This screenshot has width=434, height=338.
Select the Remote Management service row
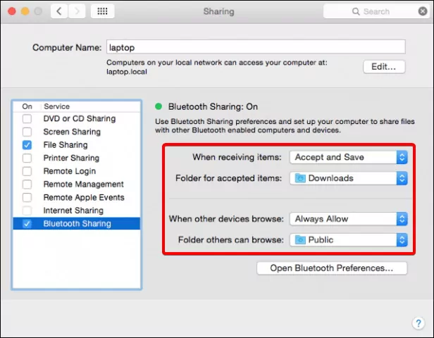(x=77, y=184)
